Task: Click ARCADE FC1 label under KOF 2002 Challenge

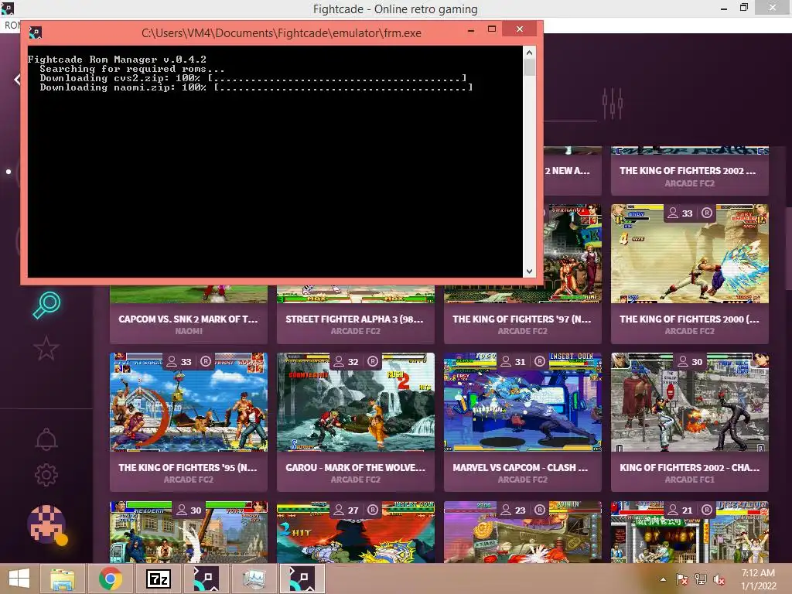Action: tap(689, 480)
